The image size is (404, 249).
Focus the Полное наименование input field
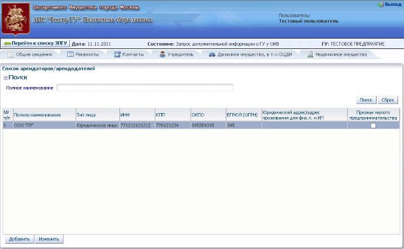click(145, 88)
